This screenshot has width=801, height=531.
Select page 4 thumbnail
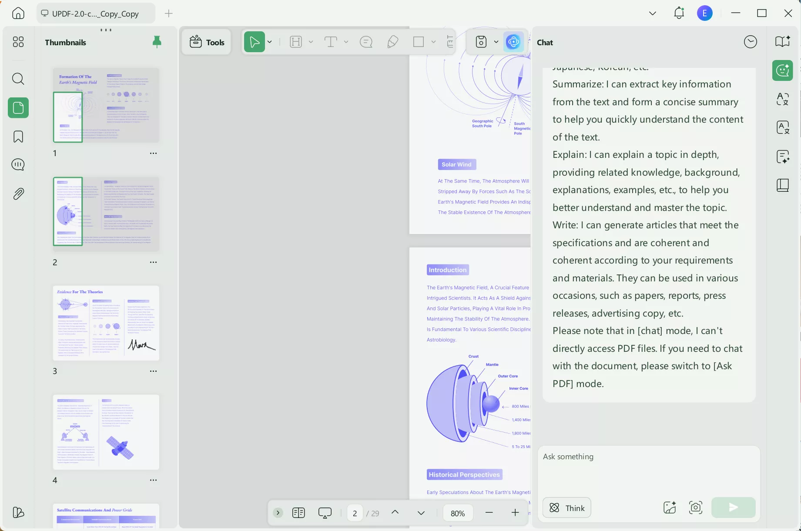(106, 432)
